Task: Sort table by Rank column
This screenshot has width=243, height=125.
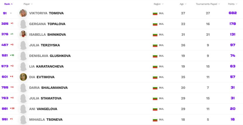Action: click(8, 4)
